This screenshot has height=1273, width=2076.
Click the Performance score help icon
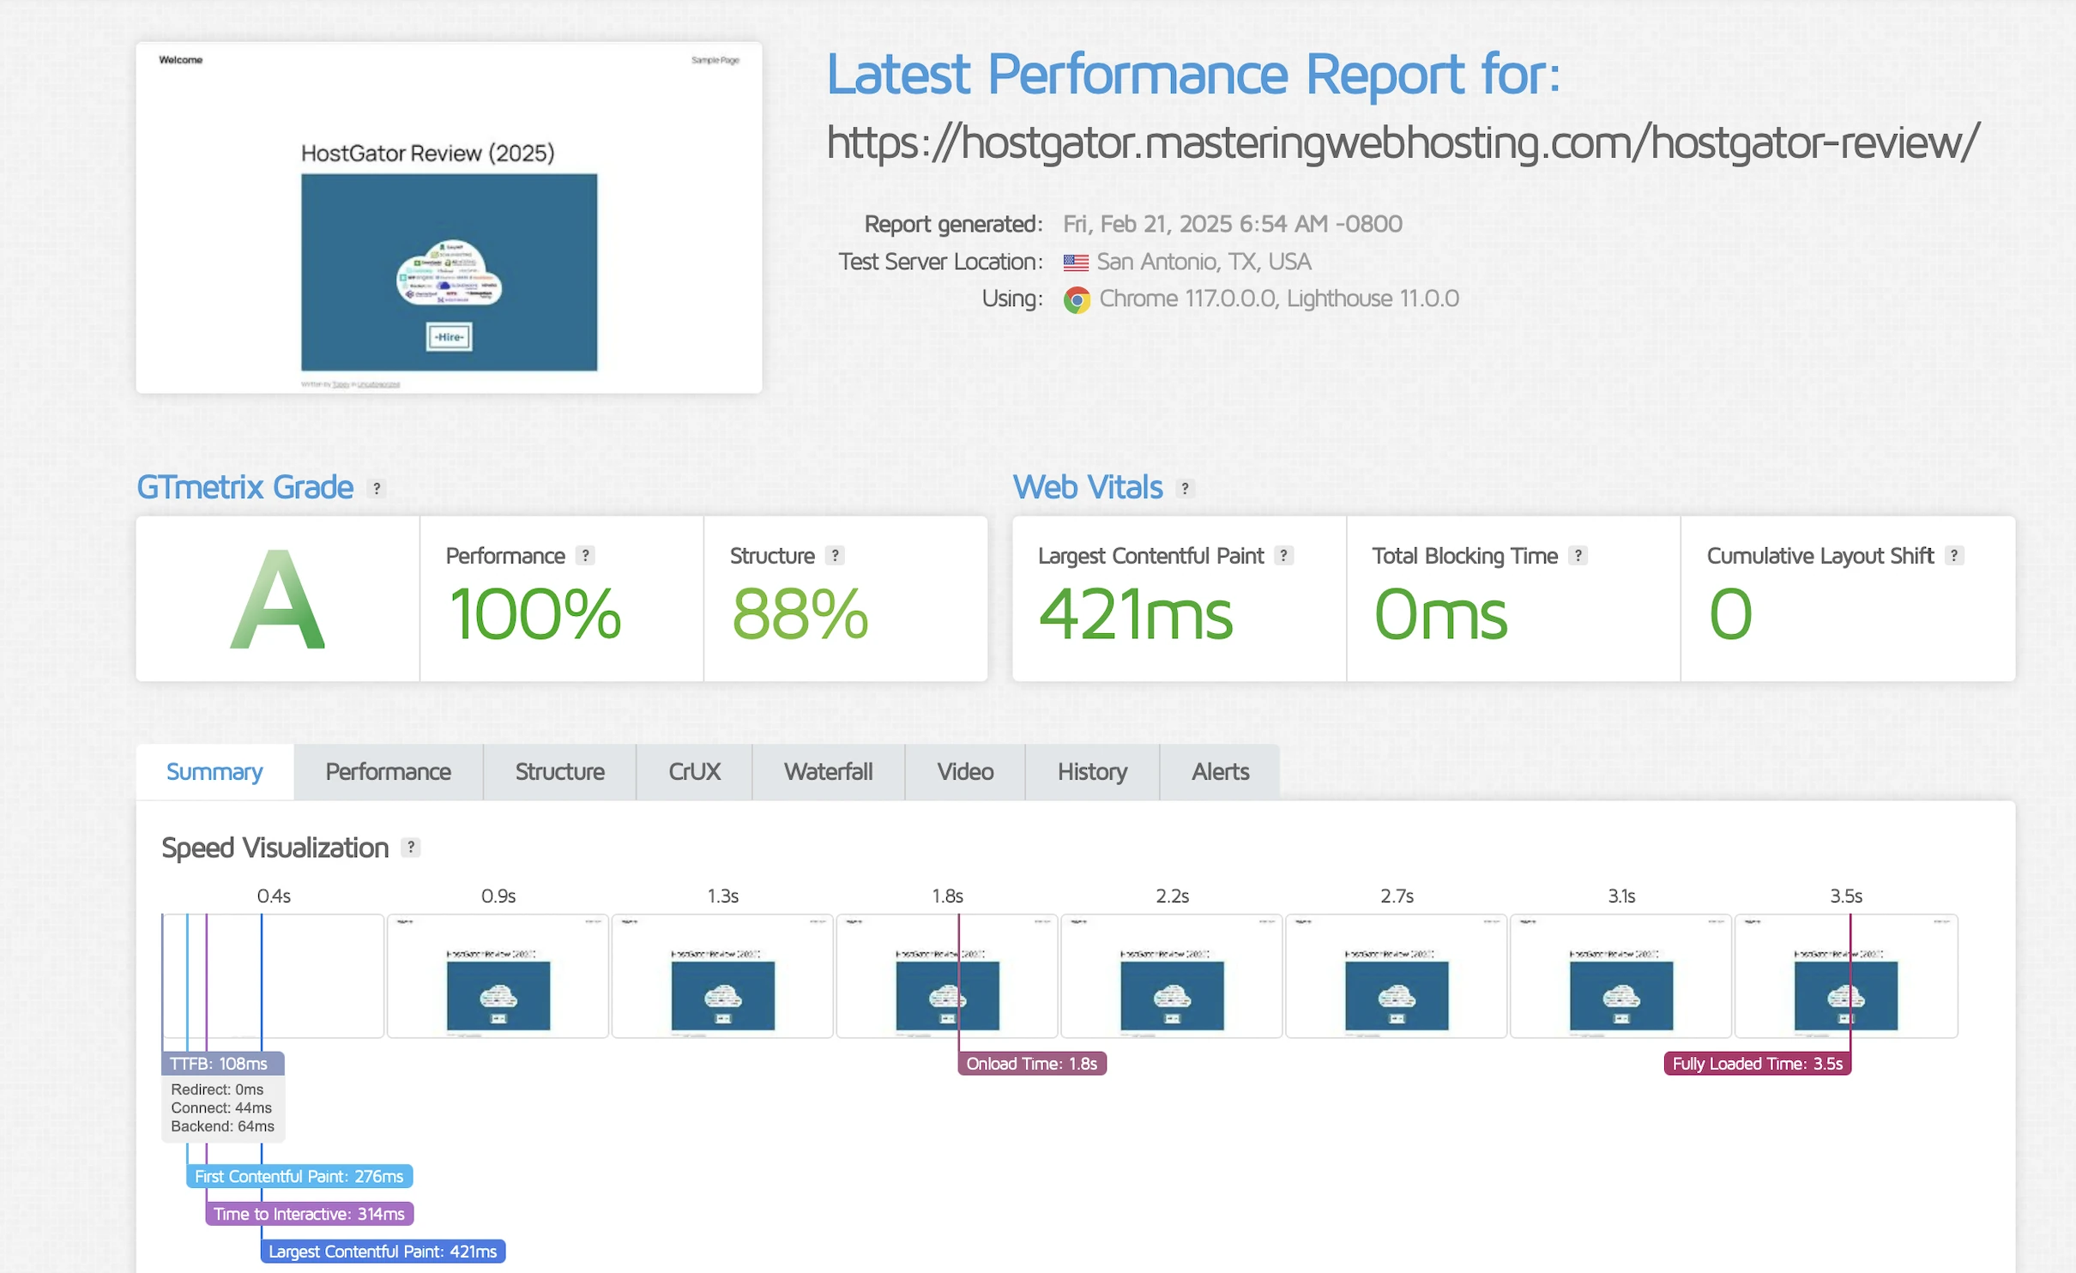tap(585, 555)
